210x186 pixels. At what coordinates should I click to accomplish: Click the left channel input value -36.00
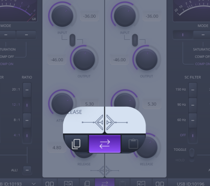coord(89,16)
